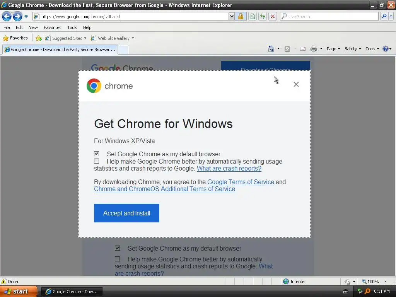Open Web Slice Gallery dropdown
Image resolution: width=396 pixels, height=297 pixels.
click(x=113, y=38)
